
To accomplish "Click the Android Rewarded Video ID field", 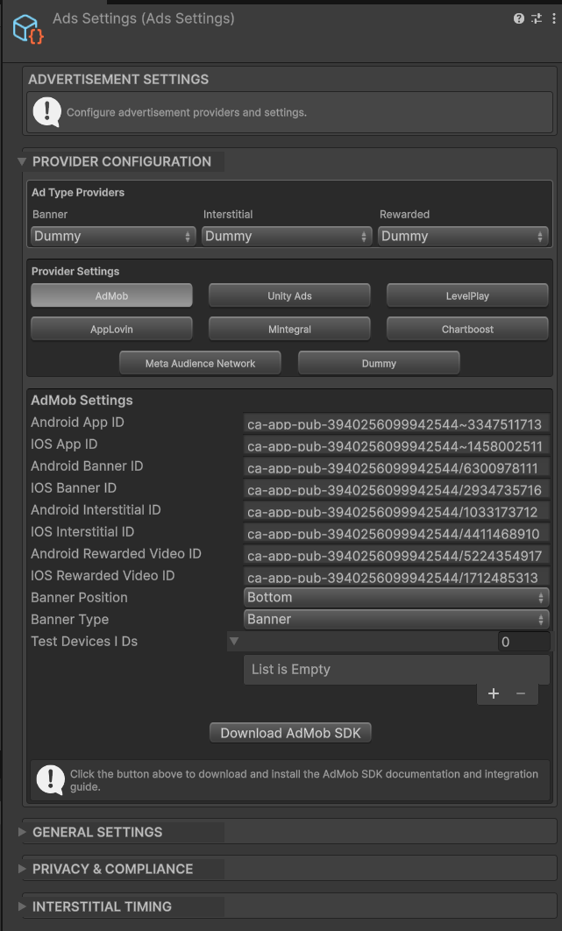I will pyautogui.click(x=397, y=555).
